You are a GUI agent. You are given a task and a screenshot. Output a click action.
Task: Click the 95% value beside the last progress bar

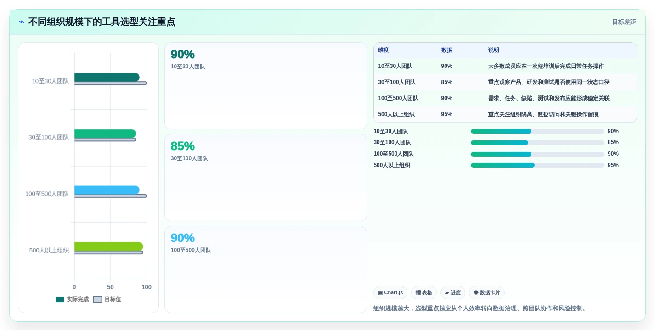click(613, 165)
